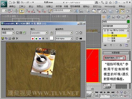Toggle the highlighted keyboard shortcut override button
The height and width of the screenshot is (99, 132).
tap(22, 11)
